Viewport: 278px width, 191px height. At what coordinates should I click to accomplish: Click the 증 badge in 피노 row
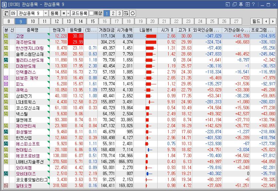click(6, 84)
